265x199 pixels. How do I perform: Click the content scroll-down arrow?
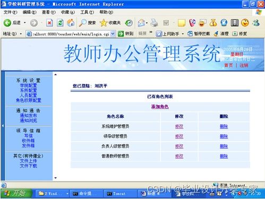coord(56,178)
